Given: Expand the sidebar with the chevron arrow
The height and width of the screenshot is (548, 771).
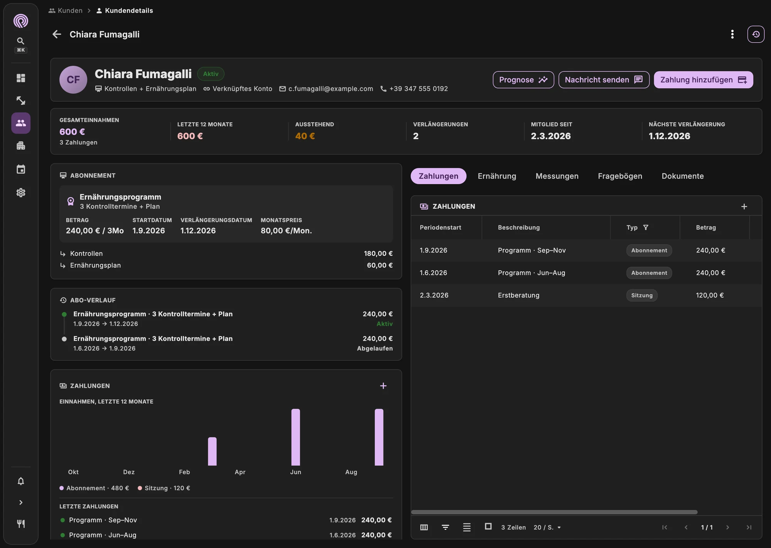Looking at the screenshot, I should (x=21, y=503).
